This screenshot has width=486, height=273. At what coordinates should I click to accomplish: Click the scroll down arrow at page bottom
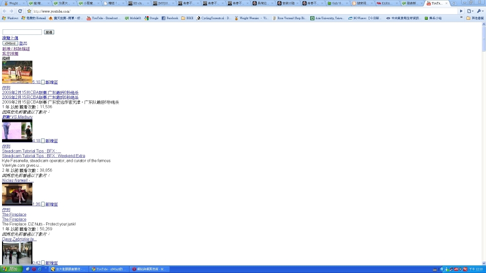[483, 263]
